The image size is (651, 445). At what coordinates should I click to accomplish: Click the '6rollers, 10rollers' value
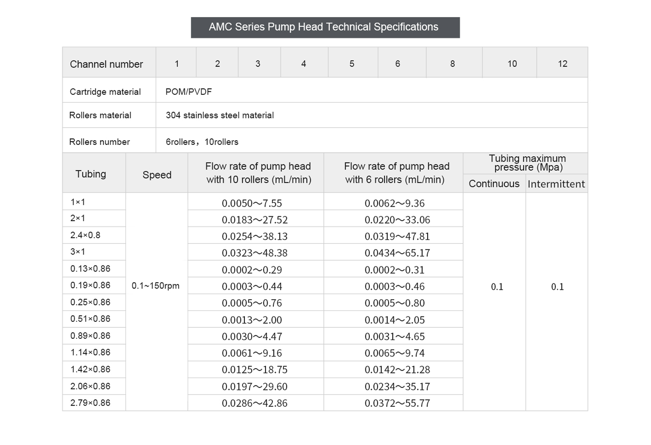pos(202,142)
